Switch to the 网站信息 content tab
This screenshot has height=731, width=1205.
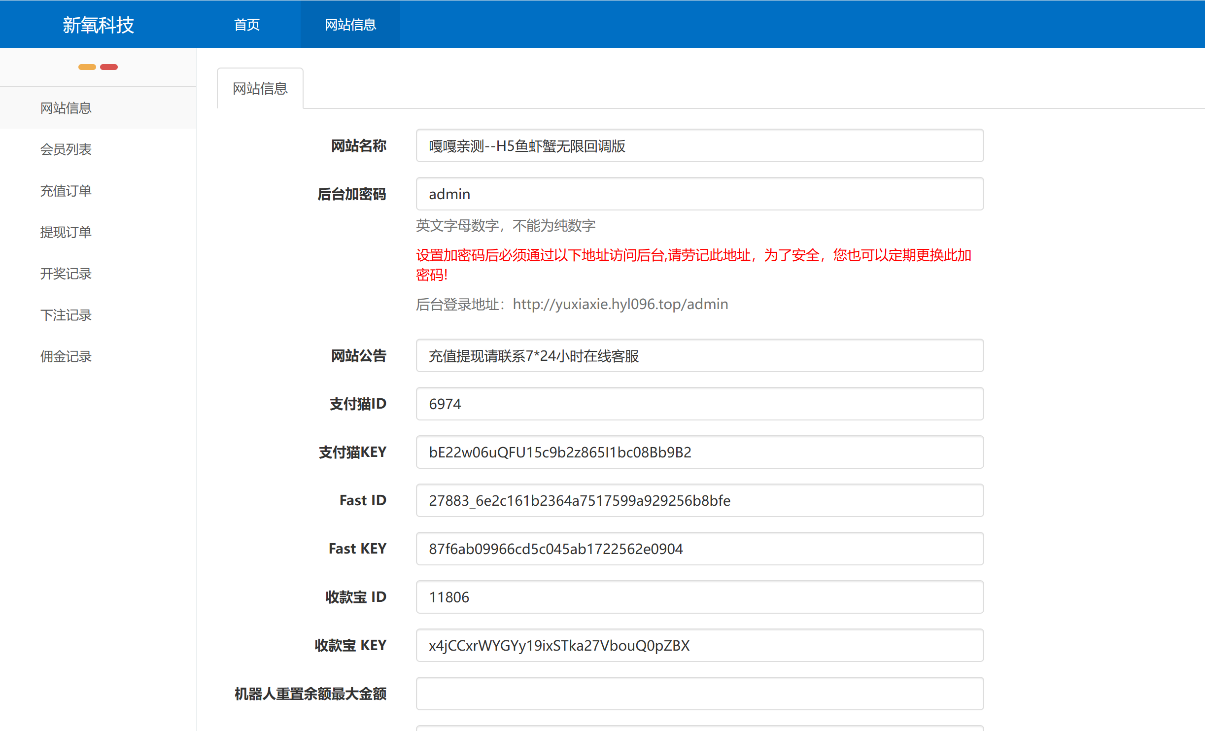tap(260, 89)
